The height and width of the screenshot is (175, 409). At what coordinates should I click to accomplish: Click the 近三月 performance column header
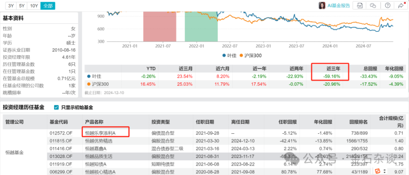(185, 69)
